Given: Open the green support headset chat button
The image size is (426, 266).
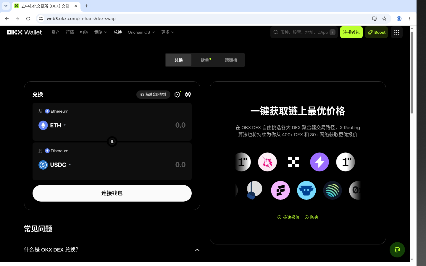Looking at the screenshot, I should click(397, 250).
